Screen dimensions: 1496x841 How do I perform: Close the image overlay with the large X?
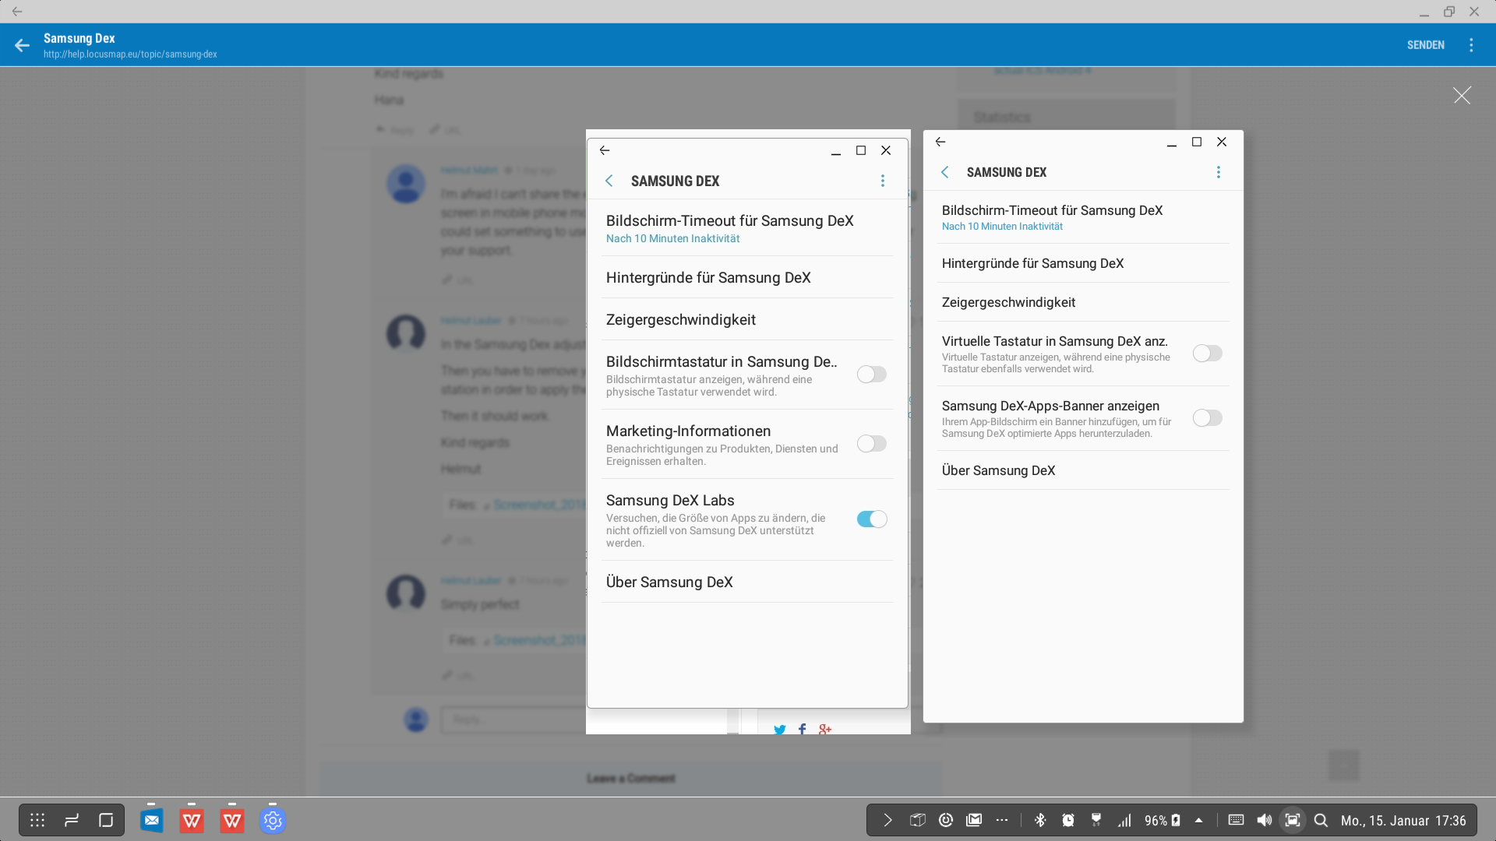click(x=1462, y=95)
